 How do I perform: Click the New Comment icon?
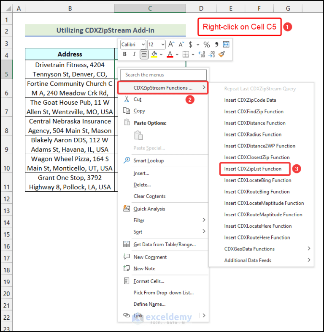127,257
